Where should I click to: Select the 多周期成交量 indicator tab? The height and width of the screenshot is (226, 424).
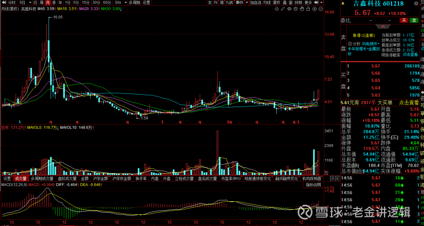click(42, 179)
